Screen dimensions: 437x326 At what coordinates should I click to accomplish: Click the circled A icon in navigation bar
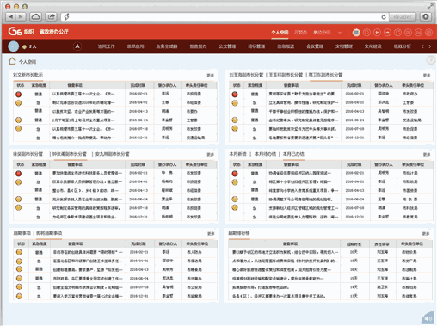[77, 46]
